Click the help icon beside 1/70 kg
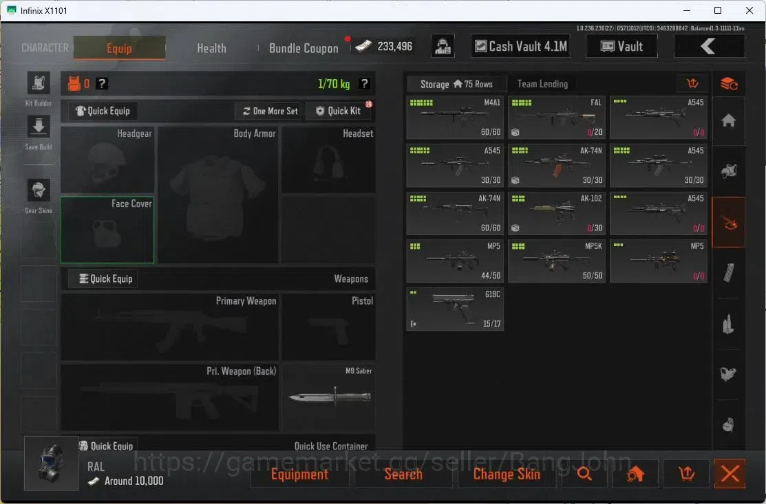The width and height of the screenshot is (766, 504). [x=364, y=84]
